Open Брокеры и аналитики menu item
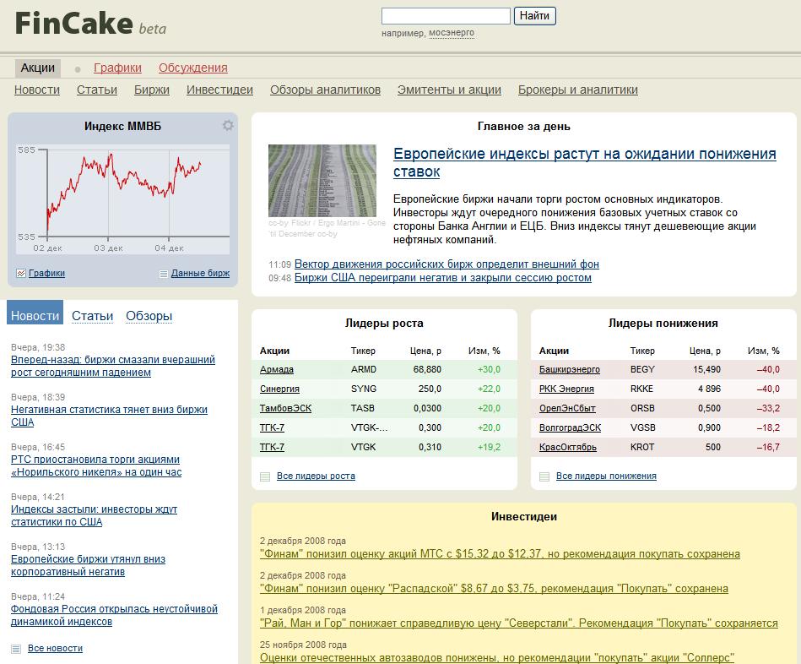801x664 pixels. tap(577, 90)
